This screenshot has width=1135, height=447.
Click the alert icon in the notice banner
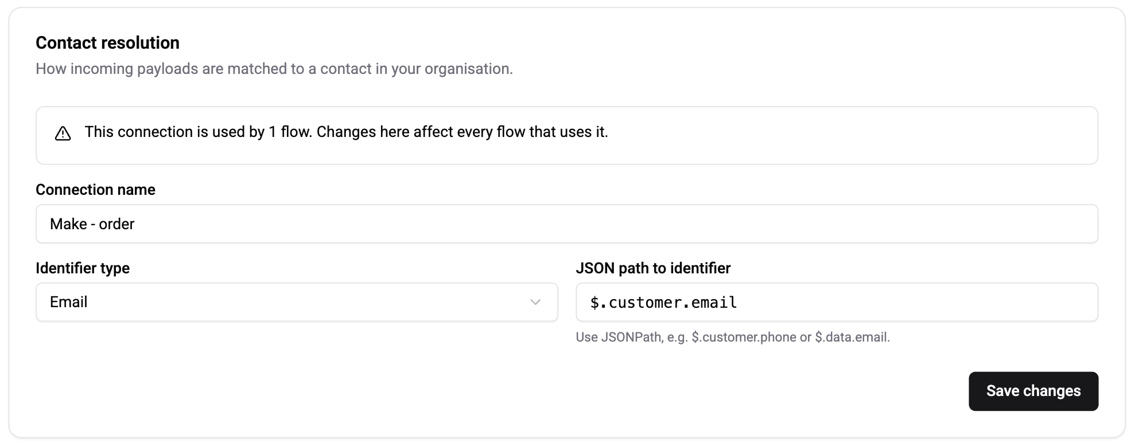pos(63,133)
